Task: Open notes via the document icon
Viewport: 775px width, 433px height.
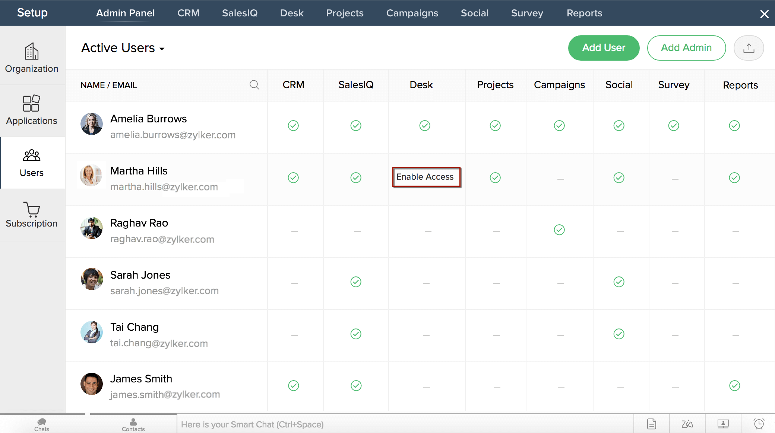Action: (x=652, y=424)
